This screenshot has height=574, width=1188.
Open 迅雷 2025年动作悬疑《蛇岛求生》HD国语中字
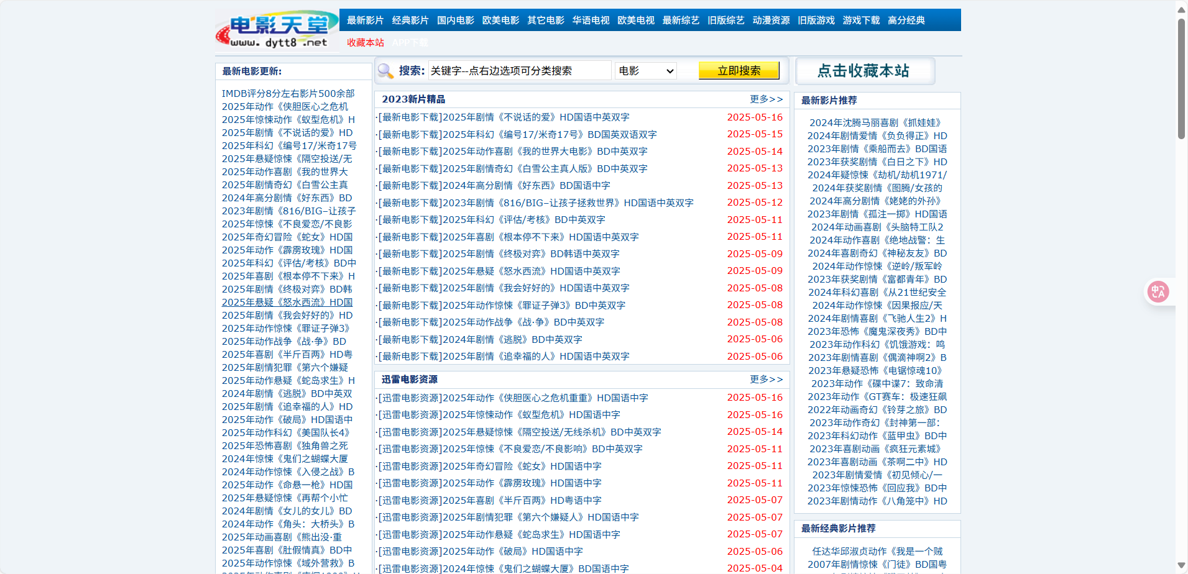531,535
